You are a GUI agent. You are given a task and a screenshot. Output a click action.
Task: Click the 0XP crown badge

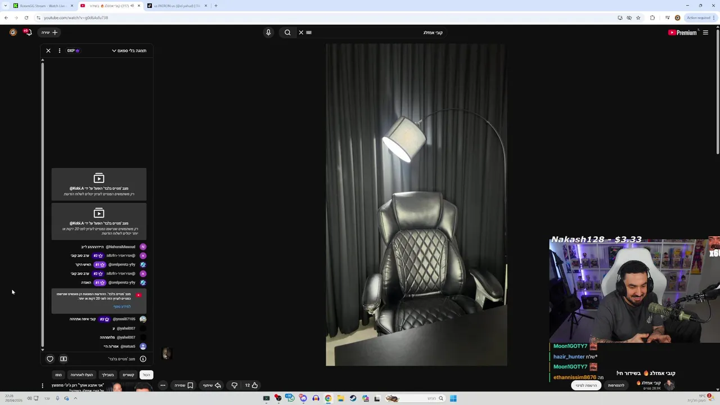pyautogui.click(x=74, y=51)
